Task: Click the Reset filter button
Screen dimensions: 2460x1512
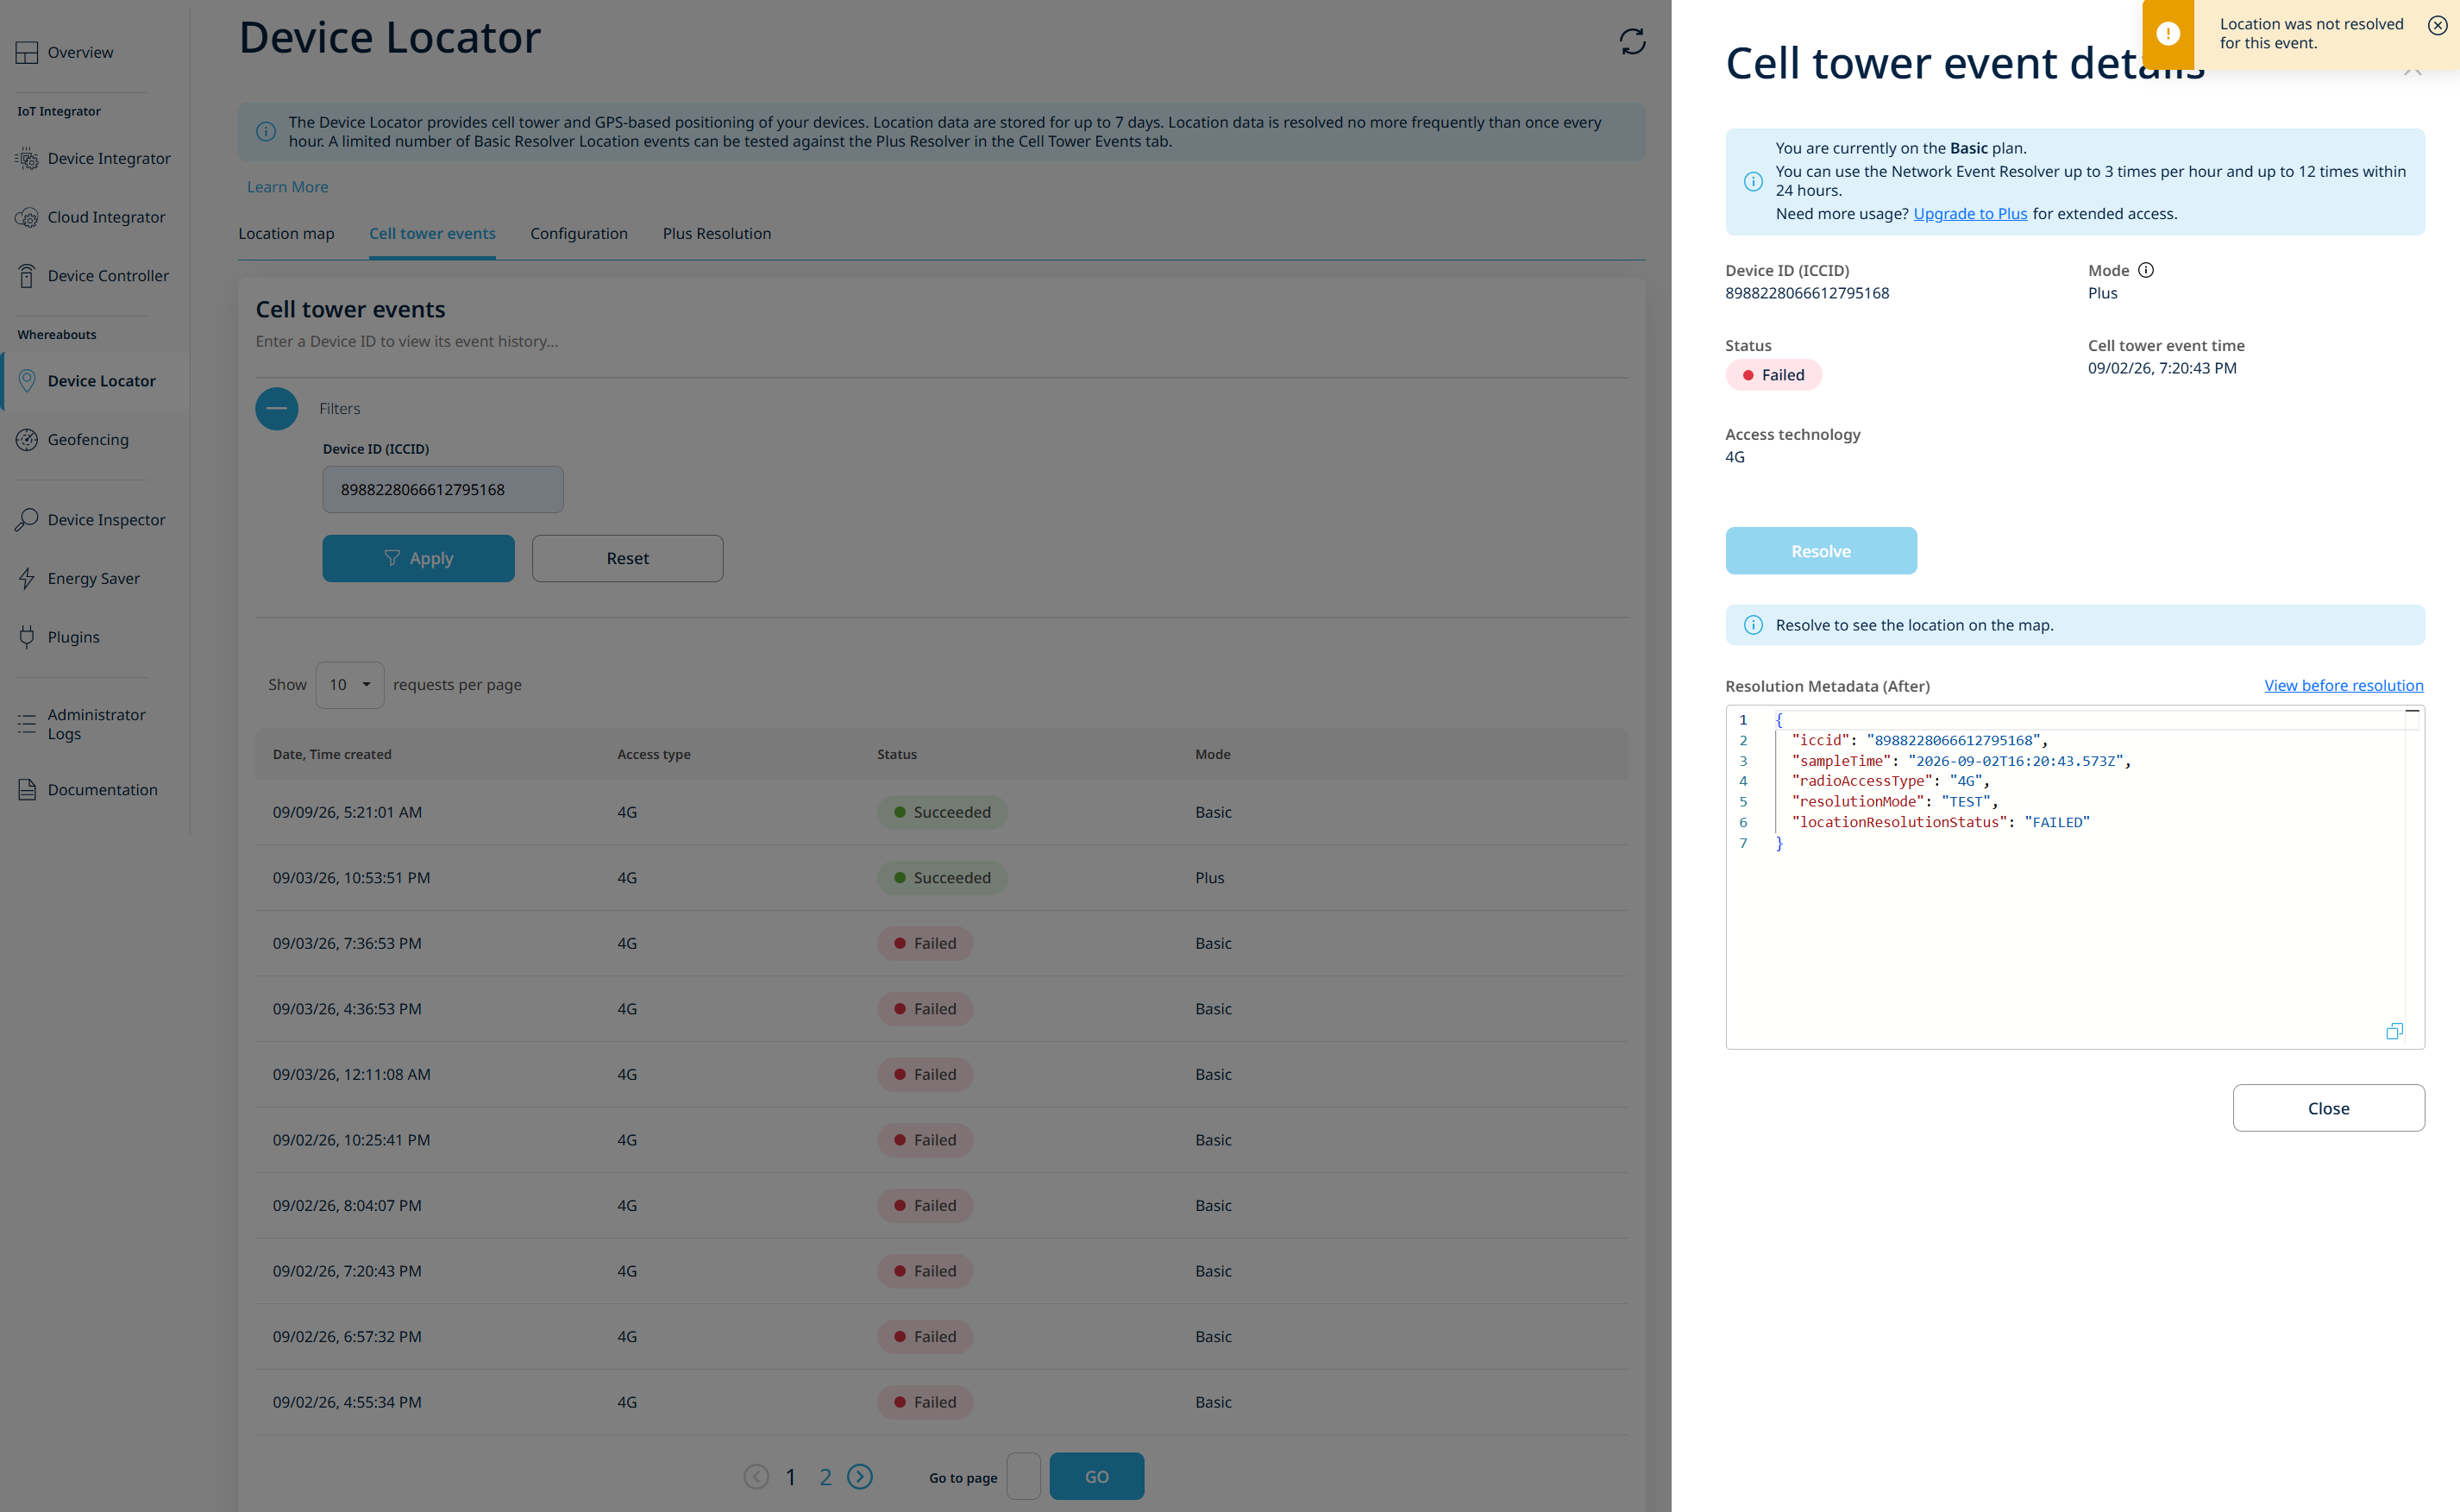Action: point(627,558)
